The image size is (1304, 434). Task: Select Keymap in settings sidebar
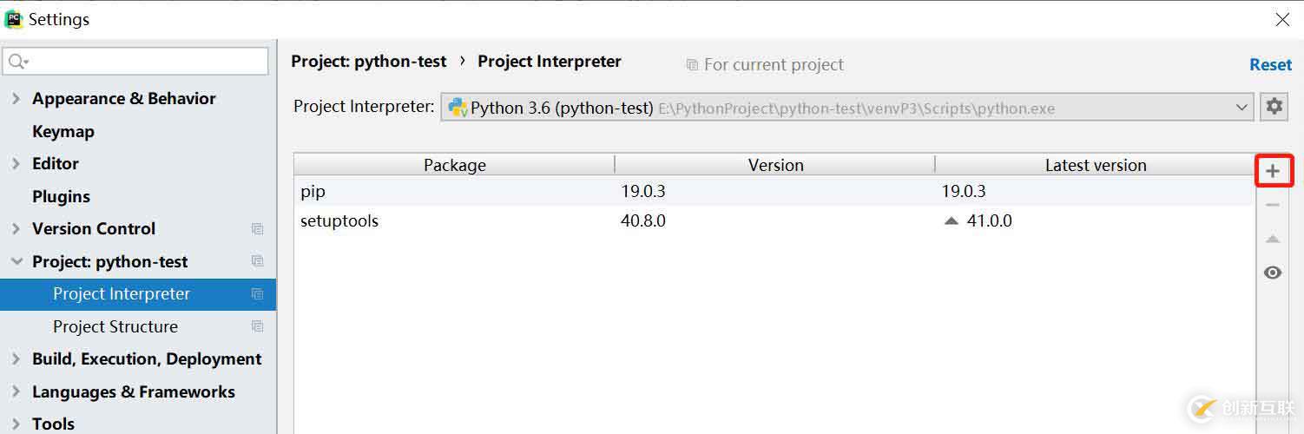[63, 132]
